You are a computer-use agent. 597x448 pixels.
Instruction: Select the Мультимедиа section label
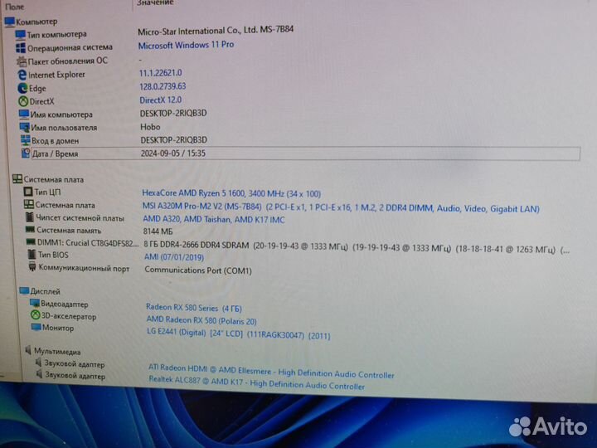point(57,351)
